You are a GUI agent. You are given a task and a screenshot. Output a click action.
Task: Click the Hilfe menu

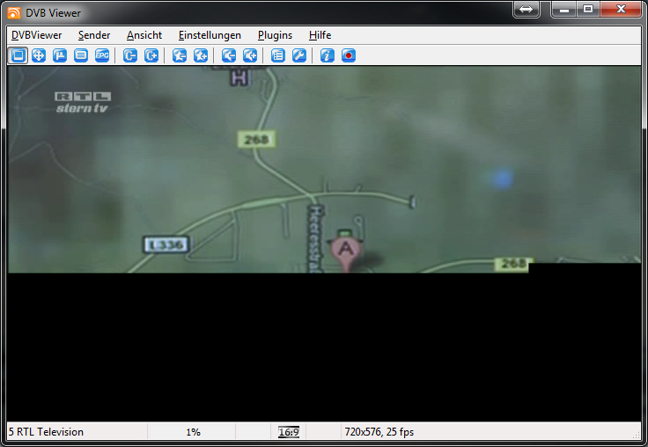coord(320,35)
